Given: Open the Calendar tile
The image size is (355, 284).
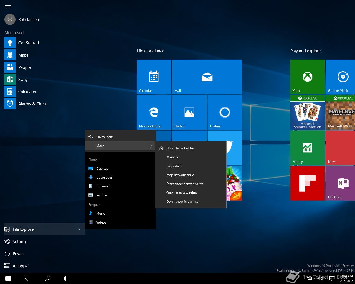Looking at the screenshot, I should click(x=154, y=77).
